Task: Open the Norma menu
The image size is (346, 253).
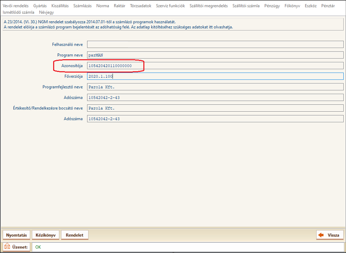Action: (103, 6)
